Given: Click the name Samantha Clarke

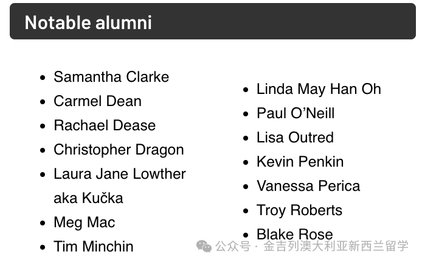Looking at the screenshot, I should point(111,77).
